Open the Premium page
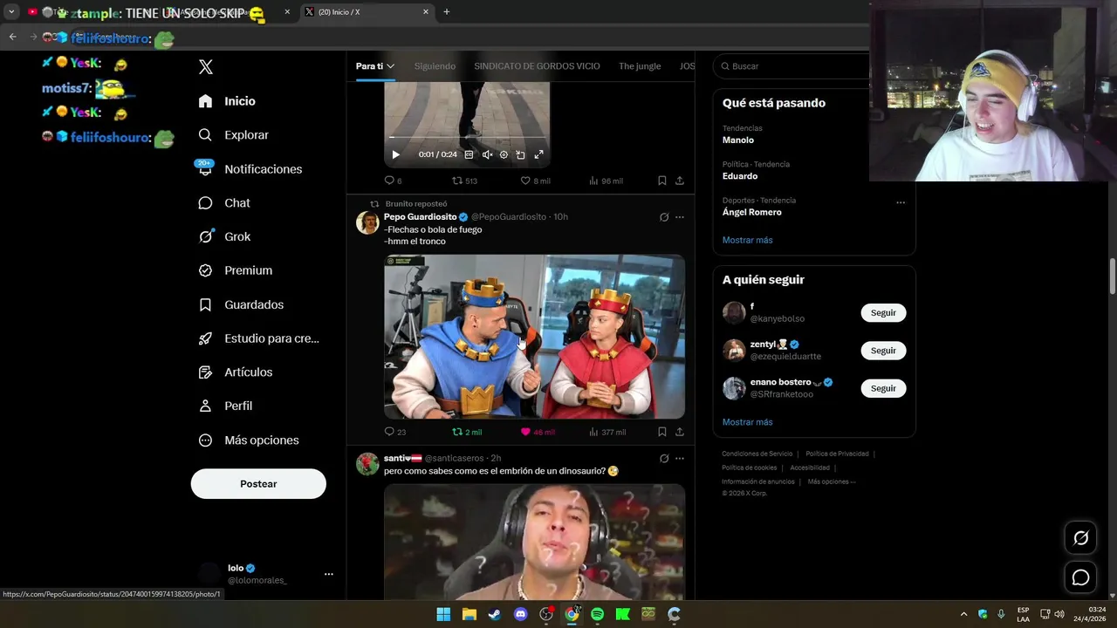The image size is (1117, 628). (x=236, y=270)
